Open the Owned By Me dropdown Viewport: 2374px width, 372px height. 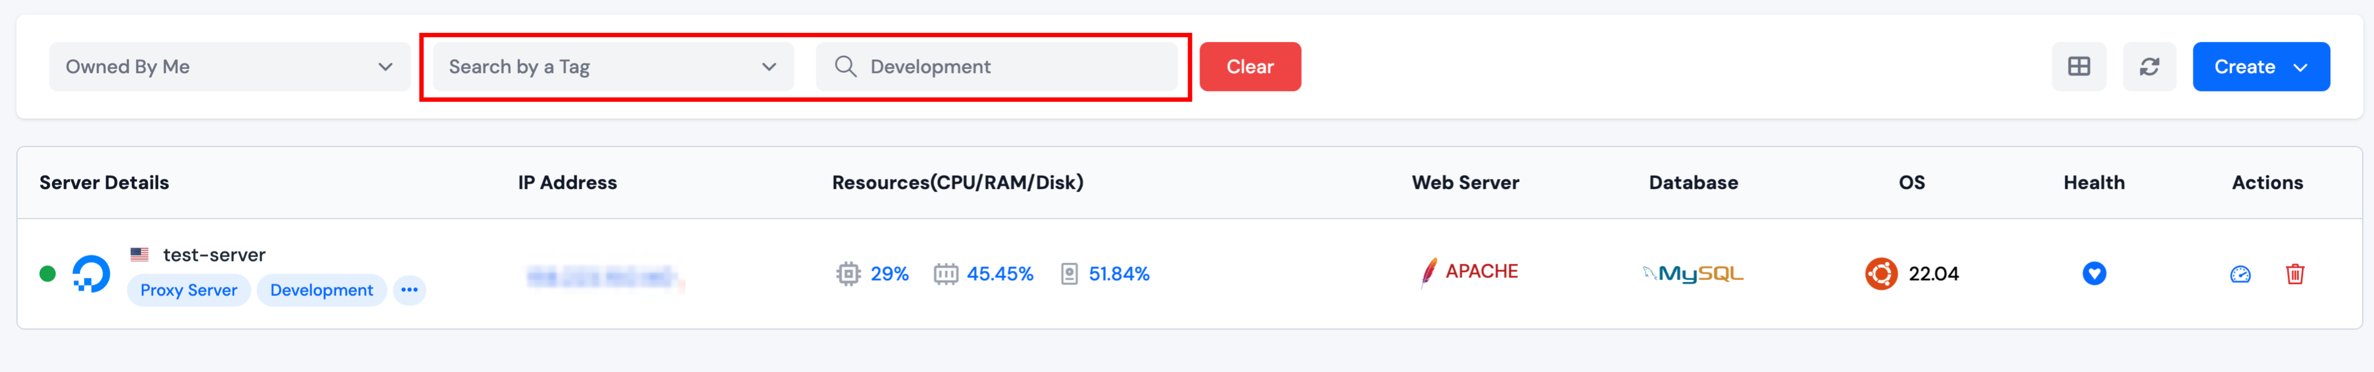coord(229,66)
